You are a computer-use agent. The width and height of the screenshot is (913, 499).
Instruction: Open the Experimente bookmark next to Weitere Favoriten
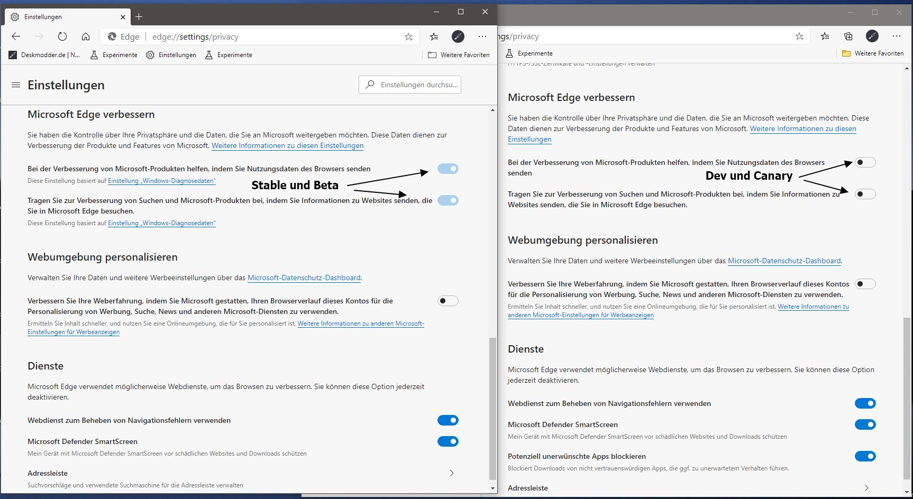pyautogui.click(x=229, y=55)
